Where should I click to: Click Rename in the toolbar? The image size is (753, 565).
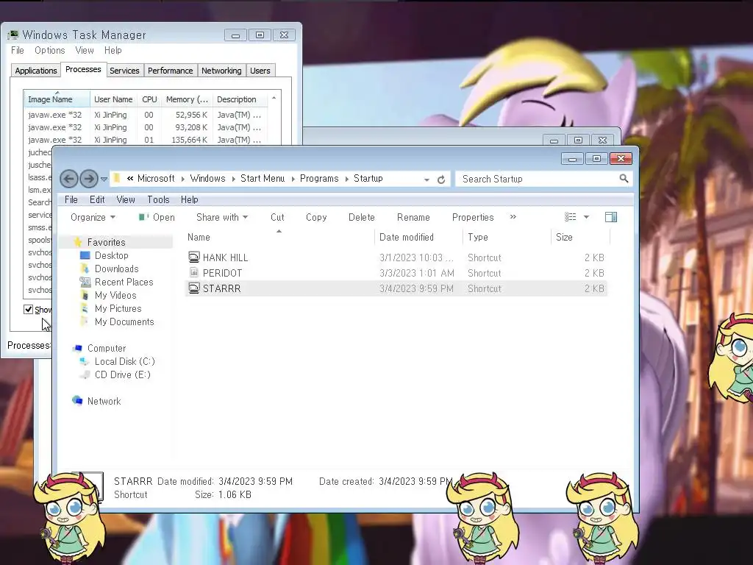[413, 217]
